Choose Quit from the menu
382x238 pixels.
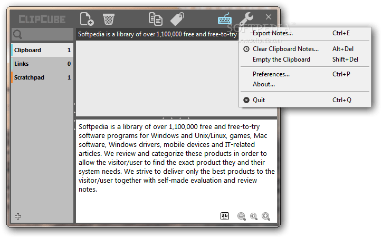point(305,100)
